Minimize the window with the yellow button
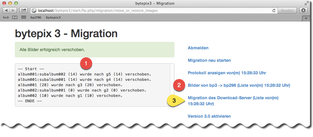The width and height of the screenshot is (313, 137). point(10,3)
